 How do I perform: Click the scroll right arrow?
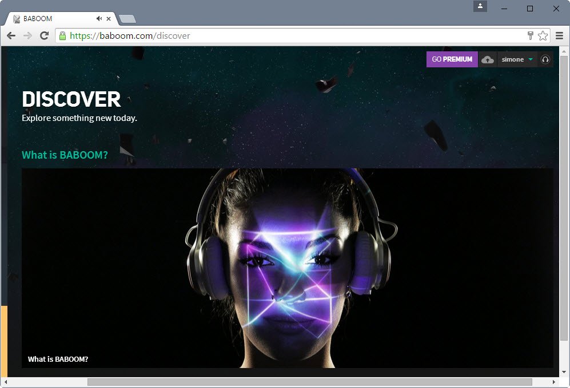pyautogui.click(x=553, y=382)
